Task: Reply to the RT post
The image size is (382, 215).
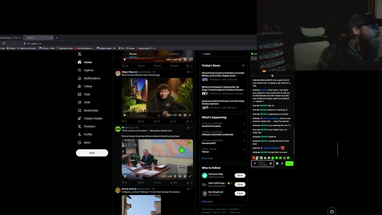Action: pos(124,182)
